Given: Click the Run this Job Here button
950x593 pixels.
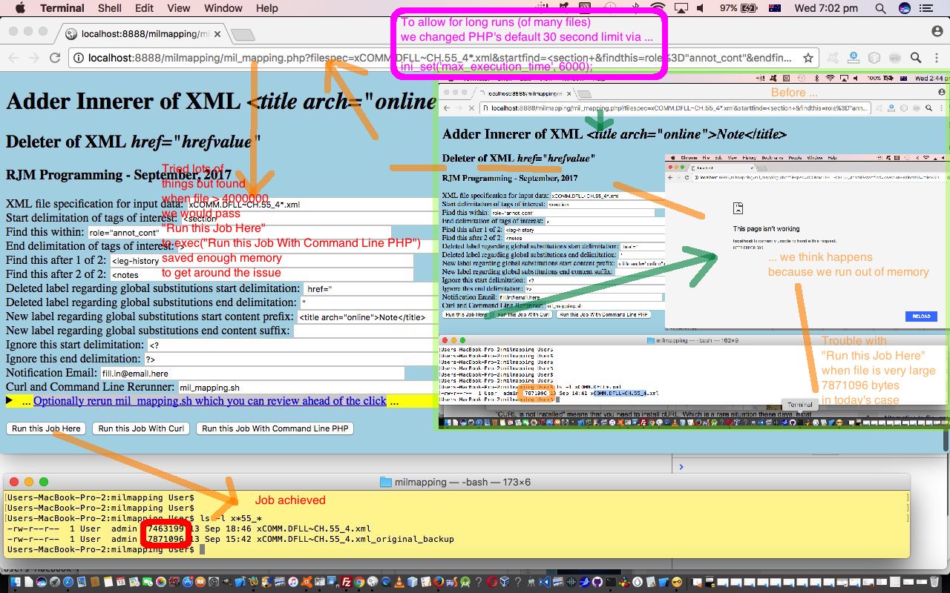Looking at the screenshot, I should pyautogui.click(x=46, y=428).
